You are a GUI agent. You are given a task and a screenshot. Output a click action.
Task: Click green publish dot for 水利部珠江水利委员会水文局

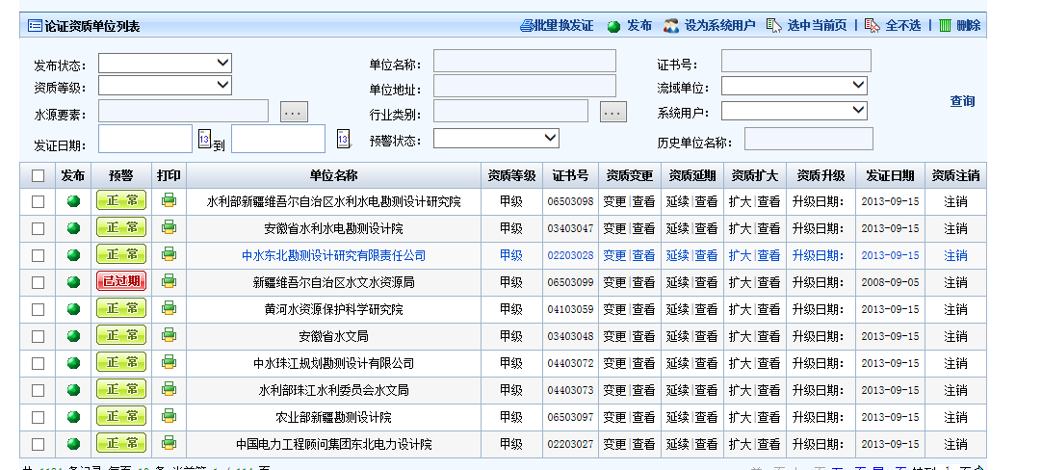click(74, 390)
